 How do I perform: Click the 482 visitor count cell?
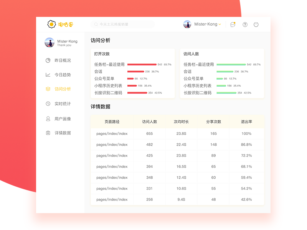(150, 145)
